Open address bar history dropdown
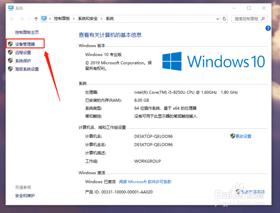 pyautogui.click(x=218, y=19)
